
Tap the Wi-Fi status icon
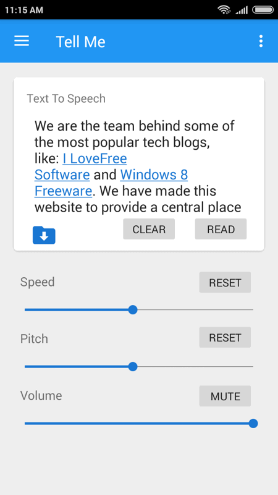tap(224, 10)
